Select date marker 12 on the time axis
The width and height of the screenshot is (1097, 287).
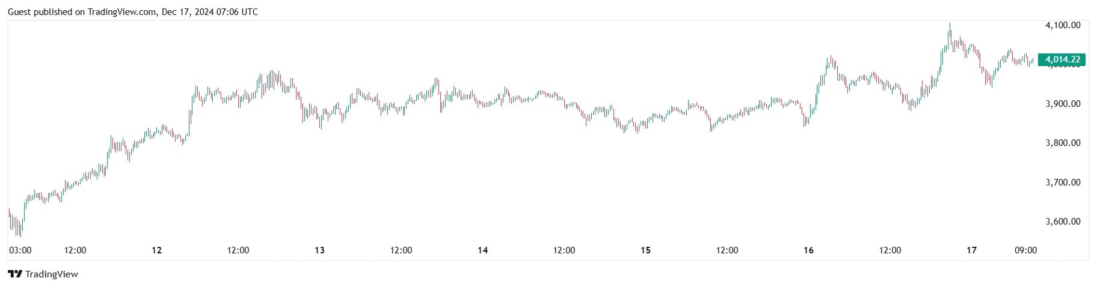156,250
